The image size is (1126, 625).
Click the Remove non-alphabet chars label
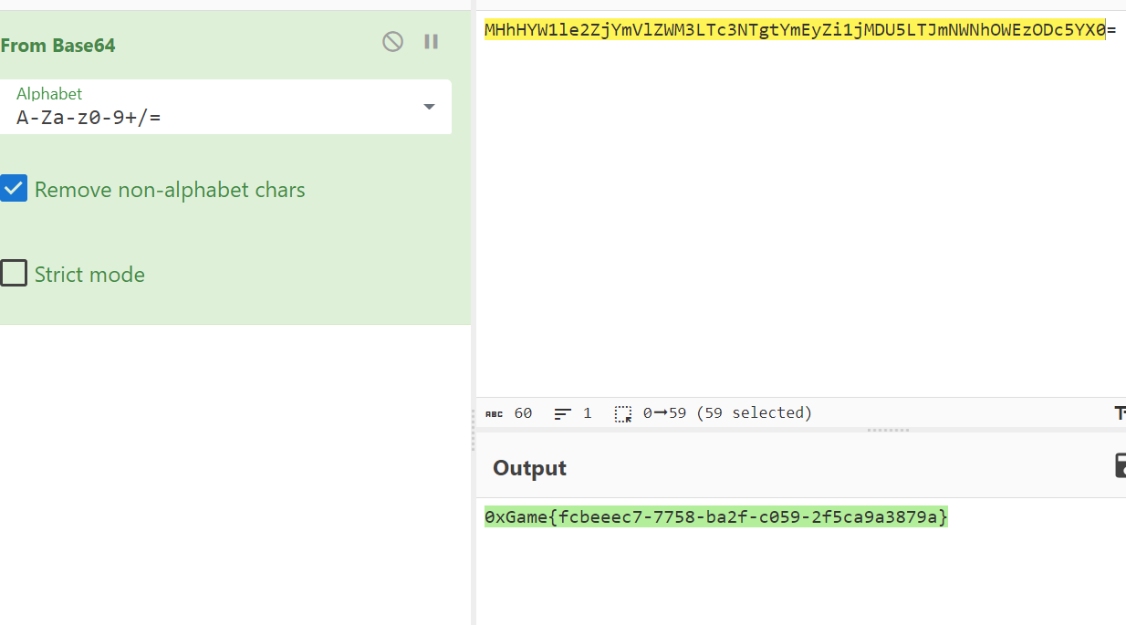(170, 190)
